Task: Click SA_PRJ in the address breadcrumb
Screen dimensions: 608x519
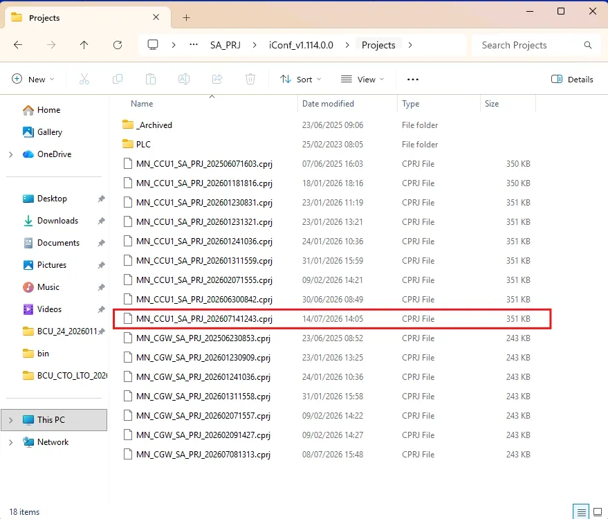Action: pyautogui.click(x=225, y=45)
